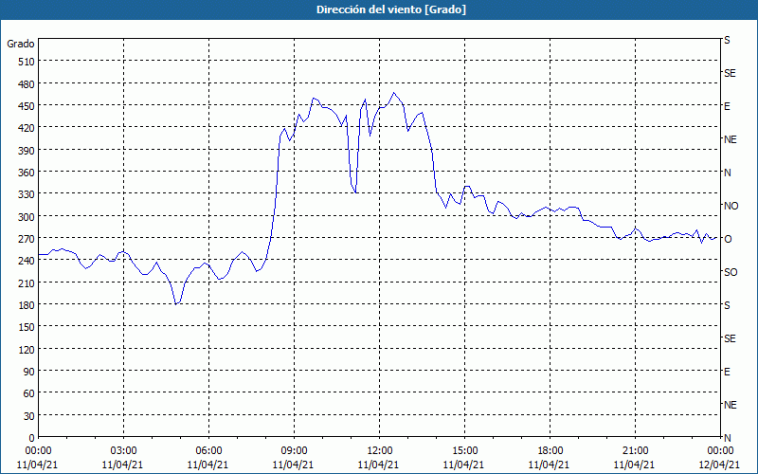Pick the 360 y-axis value
This screenshot has height=474, width=758.
pyautogui.click(x=27, y=173)
